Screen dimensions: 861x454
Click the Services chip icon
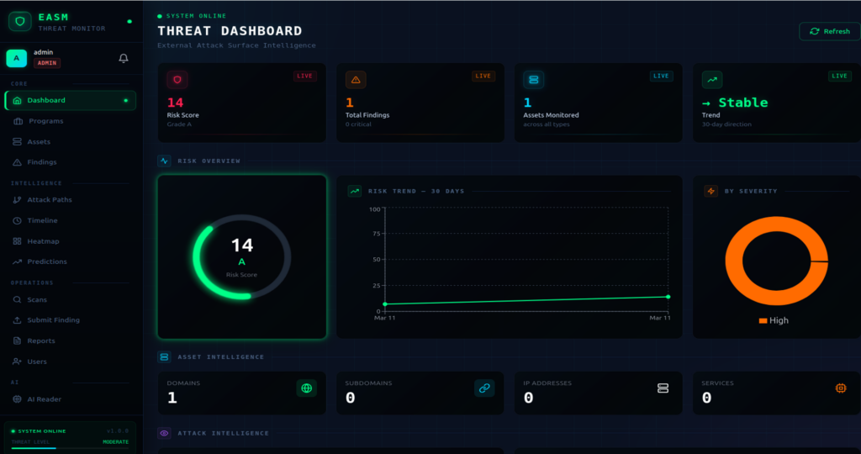840,388
